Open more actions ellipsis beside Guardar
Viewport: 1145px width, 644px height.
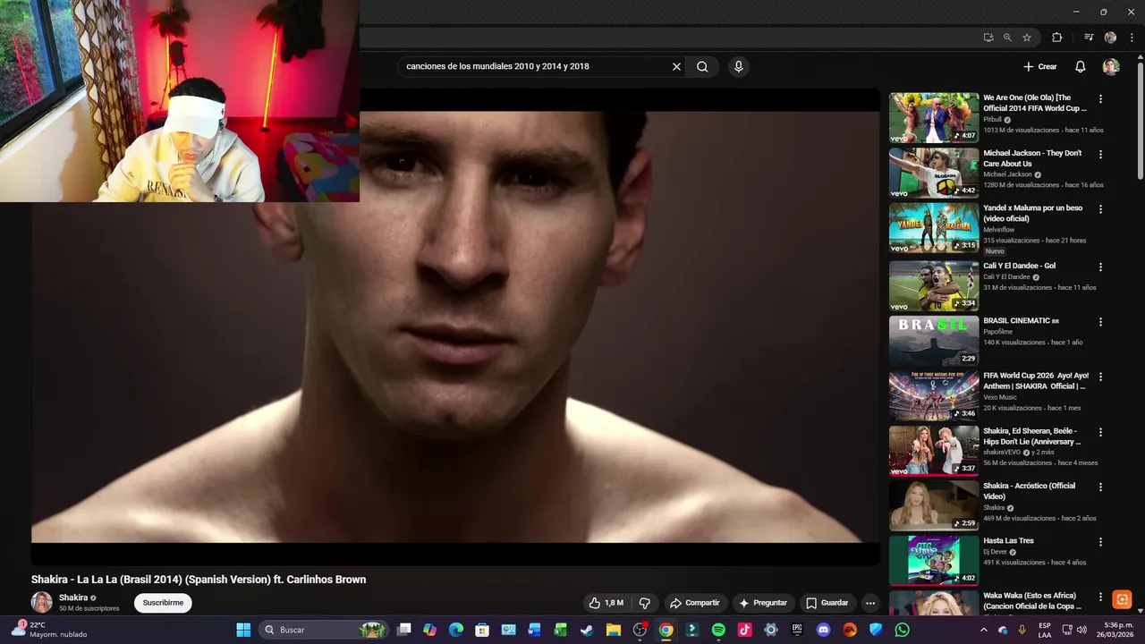click(x=869, y=603)
